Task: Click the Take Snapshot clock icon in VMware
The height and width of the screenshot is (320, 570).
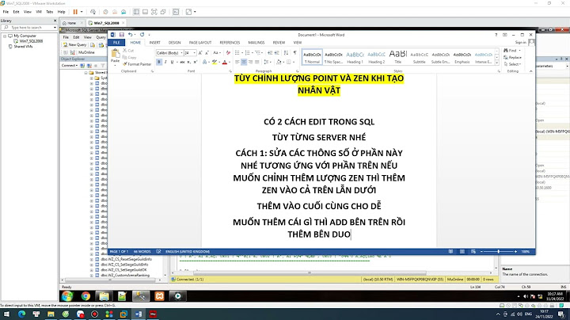Action: 106,12
